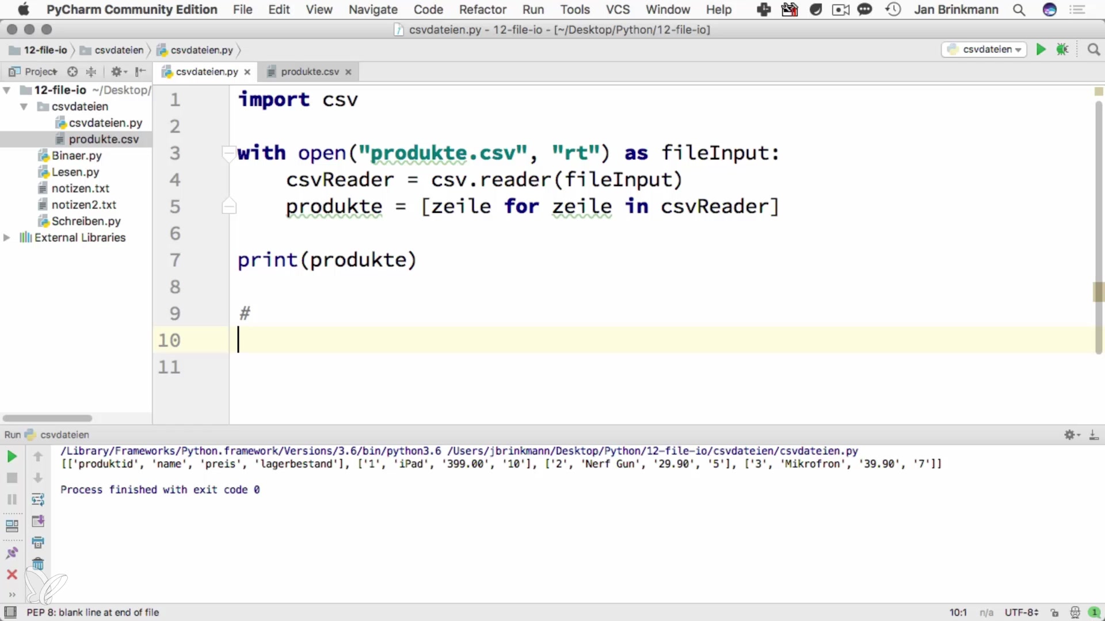Click the 12-file-io breadcrumb
This screenshot has height=621, width=1105.
click(45, 50)
